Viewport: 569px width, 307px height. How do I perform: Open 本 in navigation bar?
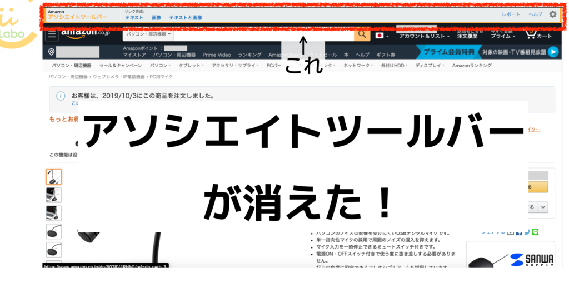(x=346, y=55)
